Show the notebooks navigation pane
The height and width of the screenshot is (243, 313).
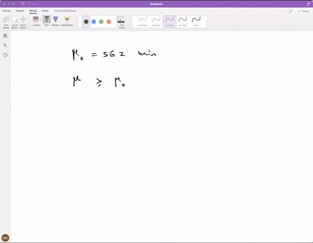pyautogui.click(x=5, y=36)
